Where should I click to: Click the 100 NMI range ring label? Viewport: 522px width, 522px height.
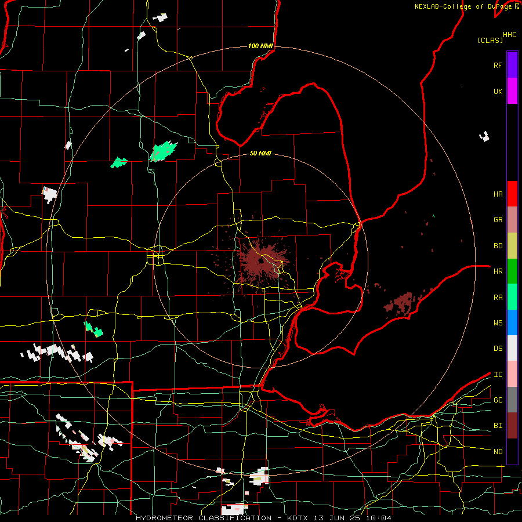click(260, 46)
